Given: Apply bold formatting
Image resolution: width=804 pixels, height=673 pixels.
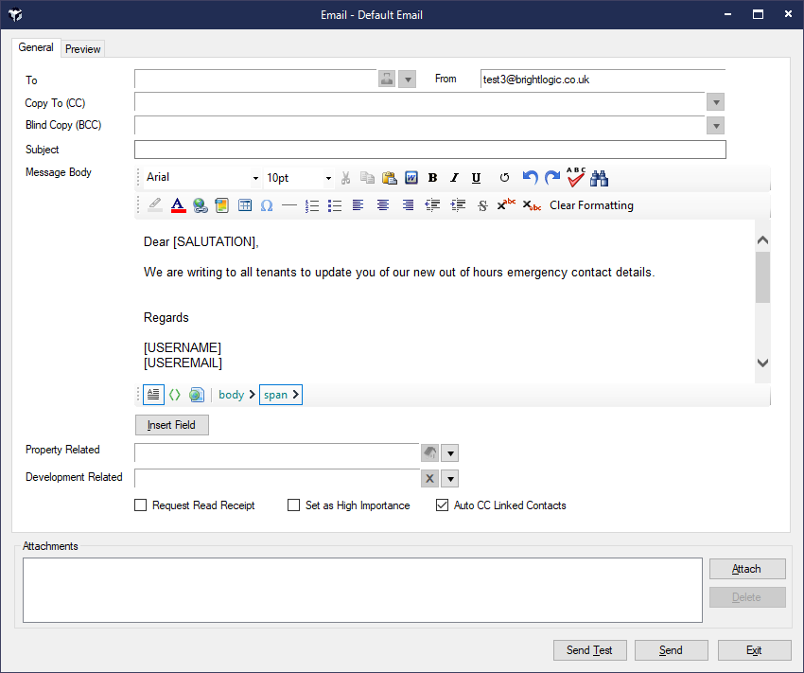Looking at the screenshot, I should pos(433,178).
